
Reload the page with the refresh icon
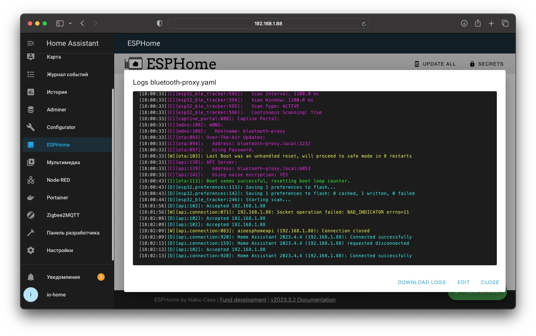[x=364, y=24]
